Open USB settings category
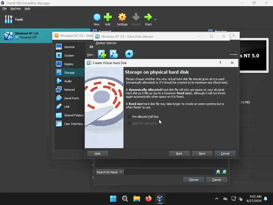Screen dimensions: 273x205 (70, 107)
